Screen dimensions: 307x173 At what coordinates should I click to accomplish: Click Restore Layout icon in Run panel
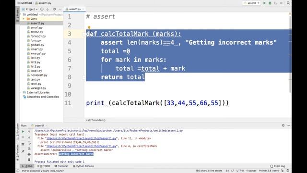pyautogui.click(x=23, y=144)
